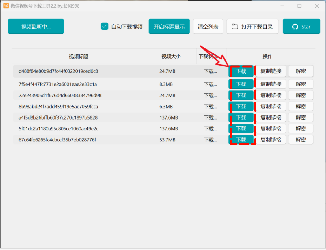Click the 操作 column header
326x250 pixels.
click(267, 56)
